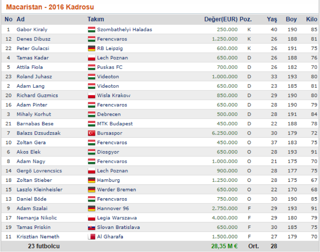This screenshot has width=320, height=252.
Task: Open player Attila Fiola
Action: (30, 67)
